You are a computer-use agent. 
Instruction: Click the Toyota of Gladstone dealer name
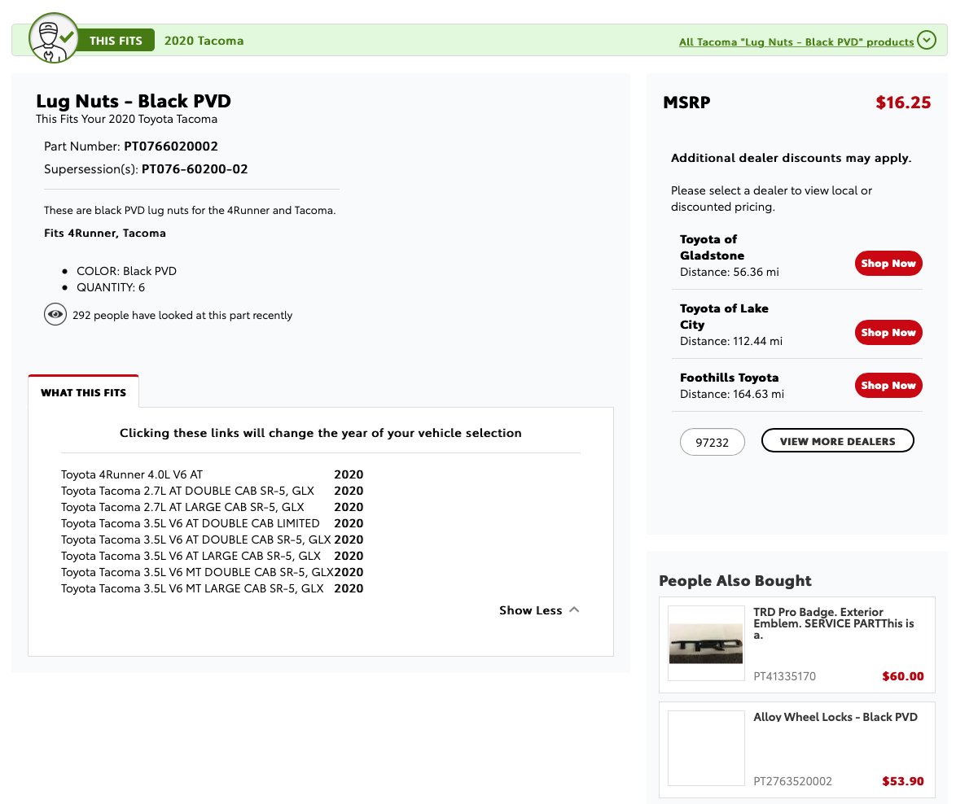pyautogui.click(x=713, y=247)
